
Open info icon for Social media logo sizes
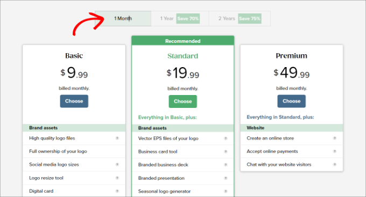point(117,164)
